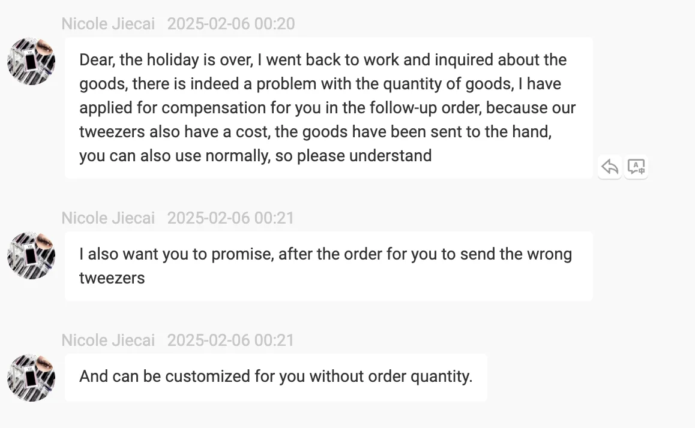
Task: Click the avatar next to 'And can be customized'
Action: (x=31, y=378)
